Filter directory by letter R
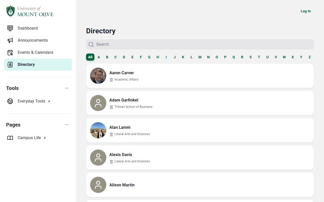The width and height of the screenshot is (324, 202). pos(242,57)
